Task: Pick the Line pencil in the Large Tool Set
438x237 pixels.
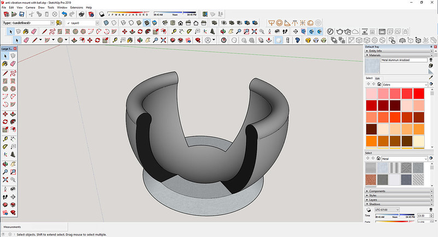Action: pos(5,74)
